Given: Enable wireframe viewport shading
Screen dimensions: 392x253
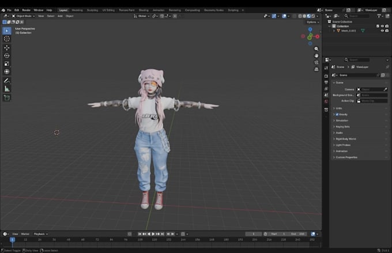Looking at the screenshot, I should click(x=300, y=16).
